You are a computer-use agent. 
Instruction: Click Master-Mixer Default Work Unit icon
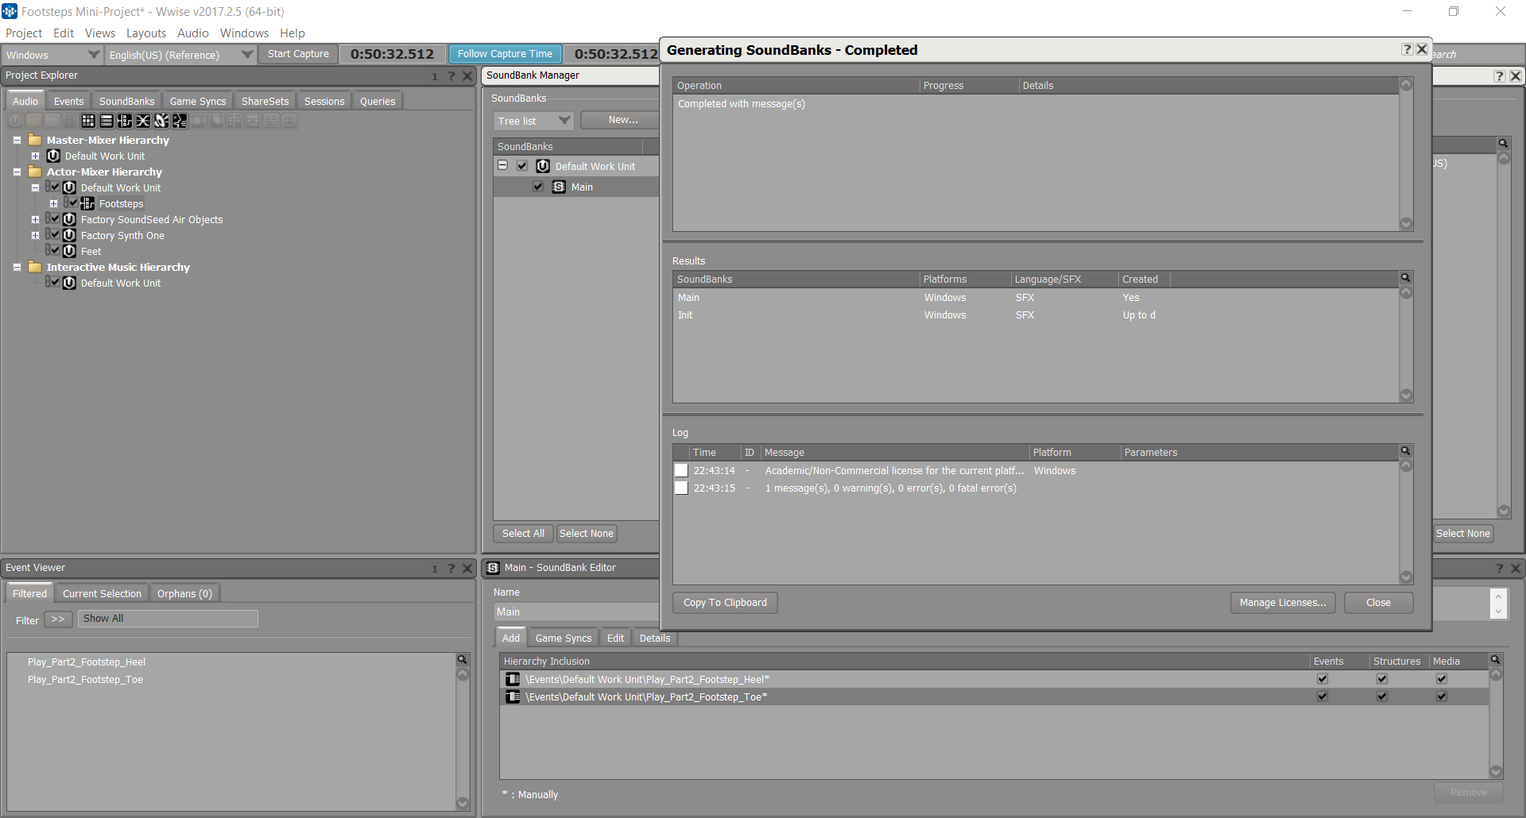53,156
